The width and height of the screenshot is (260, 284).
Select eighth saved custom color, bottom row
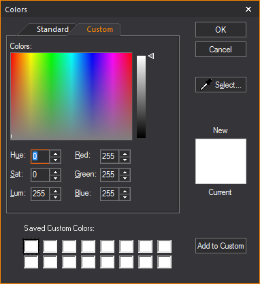coord(165,262)
